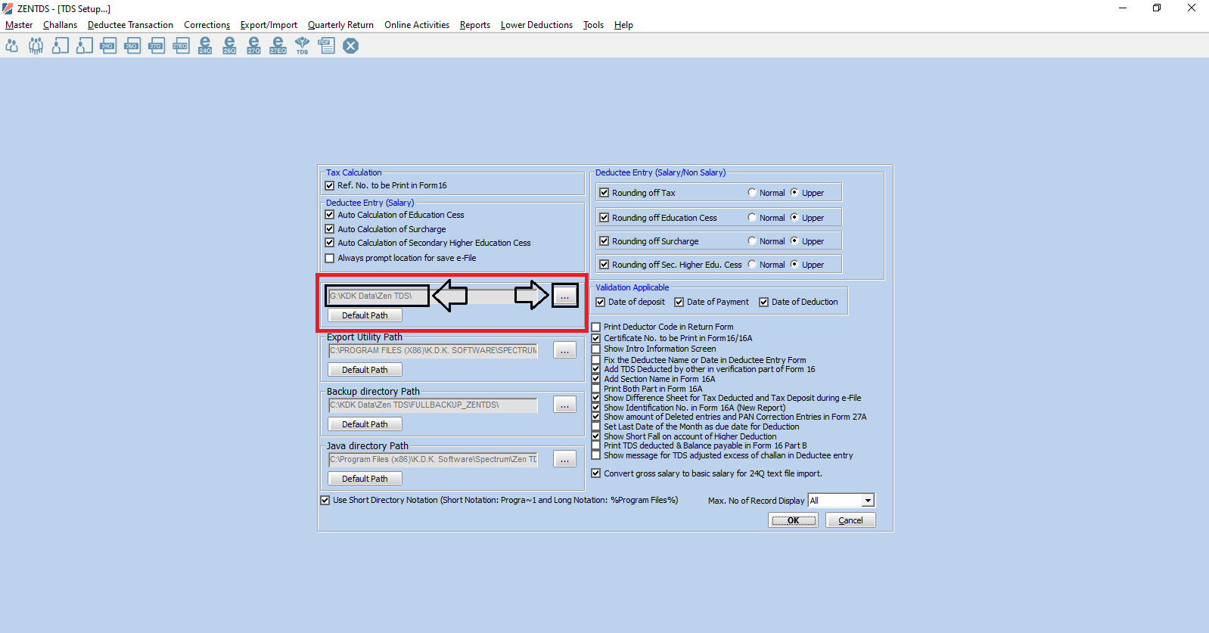The width and height of the screenshot is (1209, 633).
Task: Toggle Auto Calculation of Education Cess
Action: 329,215
